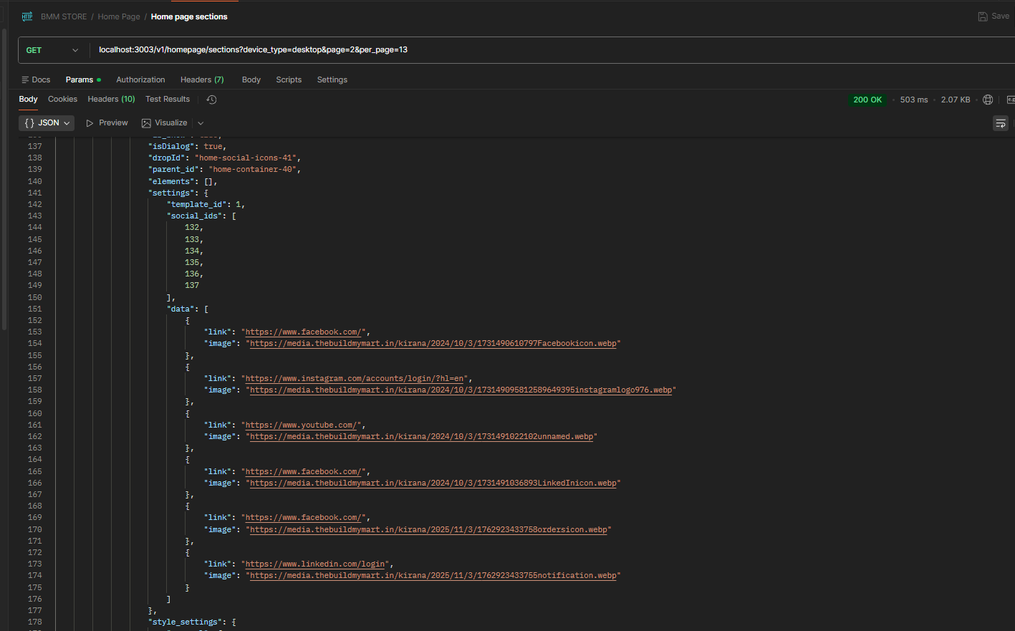Select the response Body tab
The height and width of the screenshot is (631, 1015).
click(28, 100)
